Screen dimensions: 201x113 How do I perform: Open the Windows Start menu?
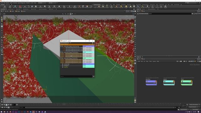point(1,112)
